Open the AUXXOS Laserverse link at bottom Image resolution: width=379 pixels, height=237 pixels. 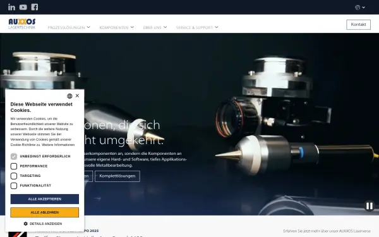pos(327,231)
